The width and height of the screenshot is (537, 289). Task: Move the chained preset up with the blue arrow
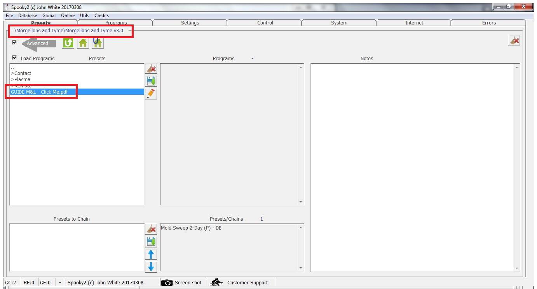[151, 254]
